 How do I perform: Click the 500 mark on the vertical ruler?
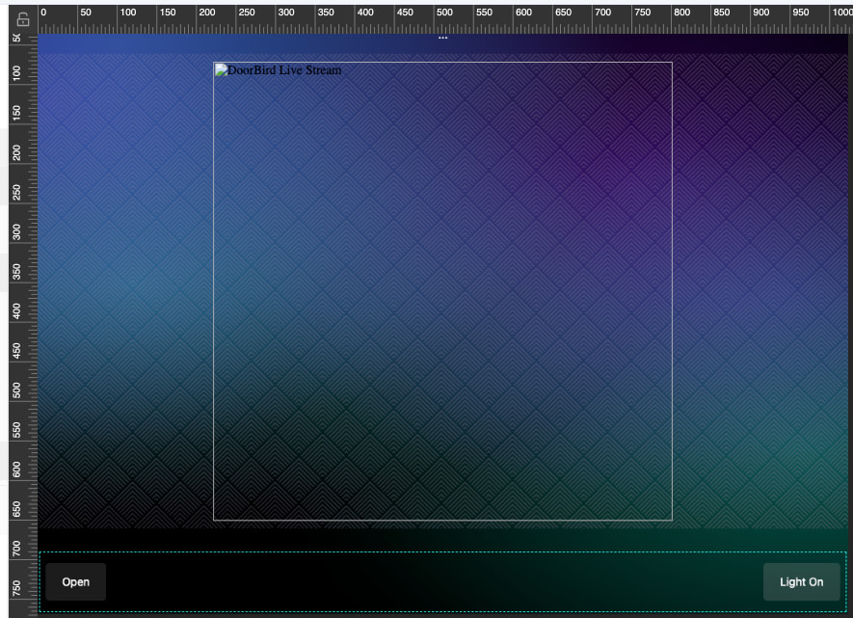(x=17, y=390)
